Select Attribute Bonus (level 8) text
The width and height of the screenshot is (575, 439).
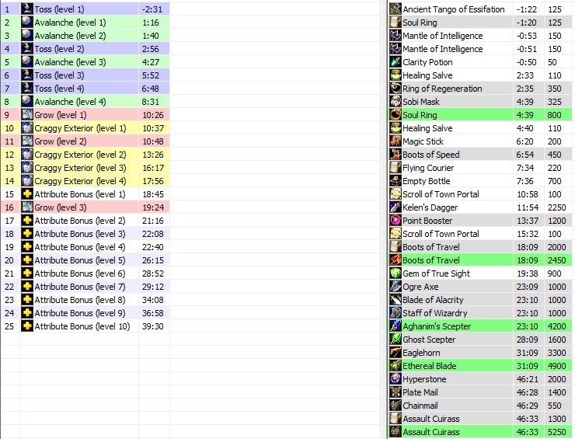click(80, 300)
